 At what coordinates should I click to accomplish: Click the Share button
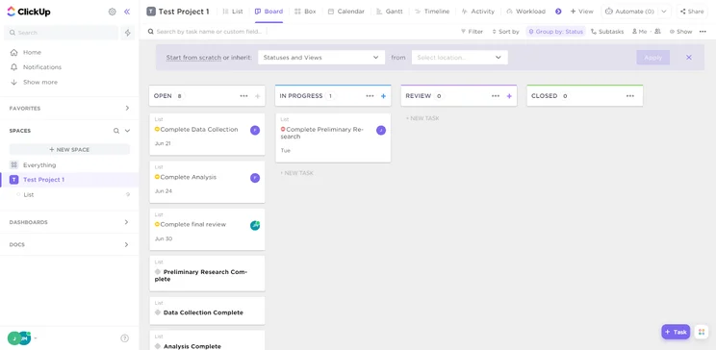click(692, 12)
